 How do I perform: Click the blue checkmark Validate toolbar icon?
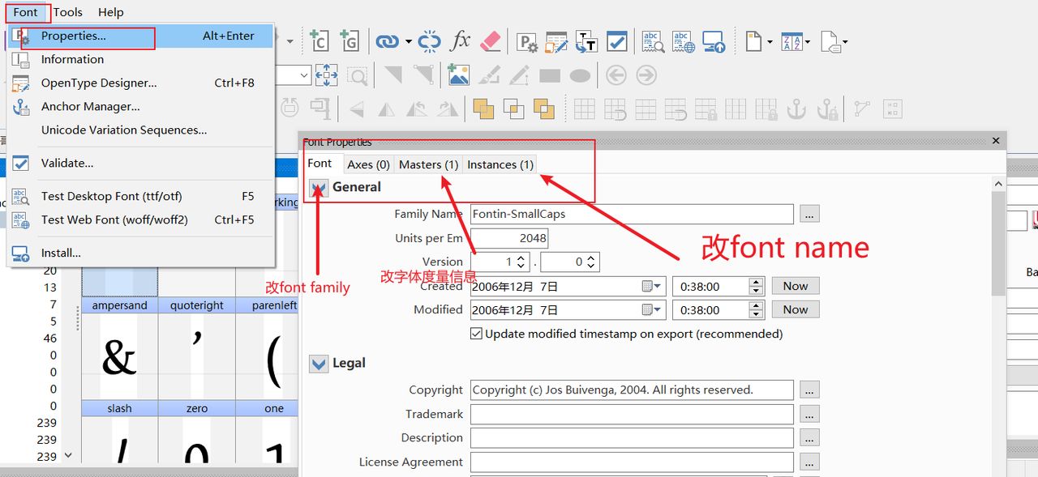(617, 42)
